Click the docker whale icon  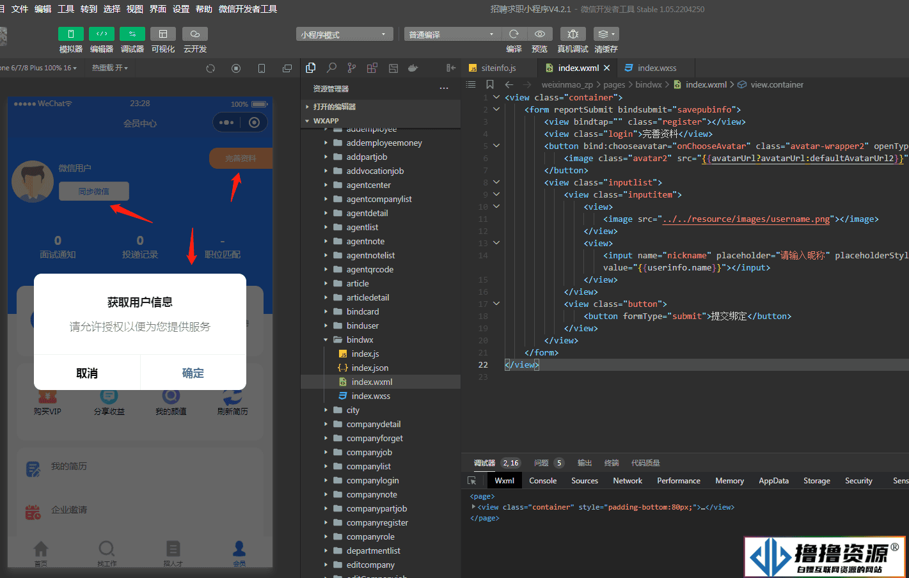(x=413, y=68)
